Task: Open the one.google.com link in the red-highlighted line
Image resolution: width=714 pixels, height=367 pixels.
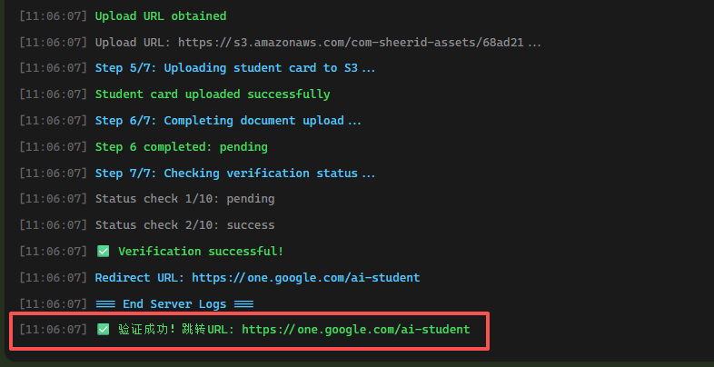Action: coord(355,330)
